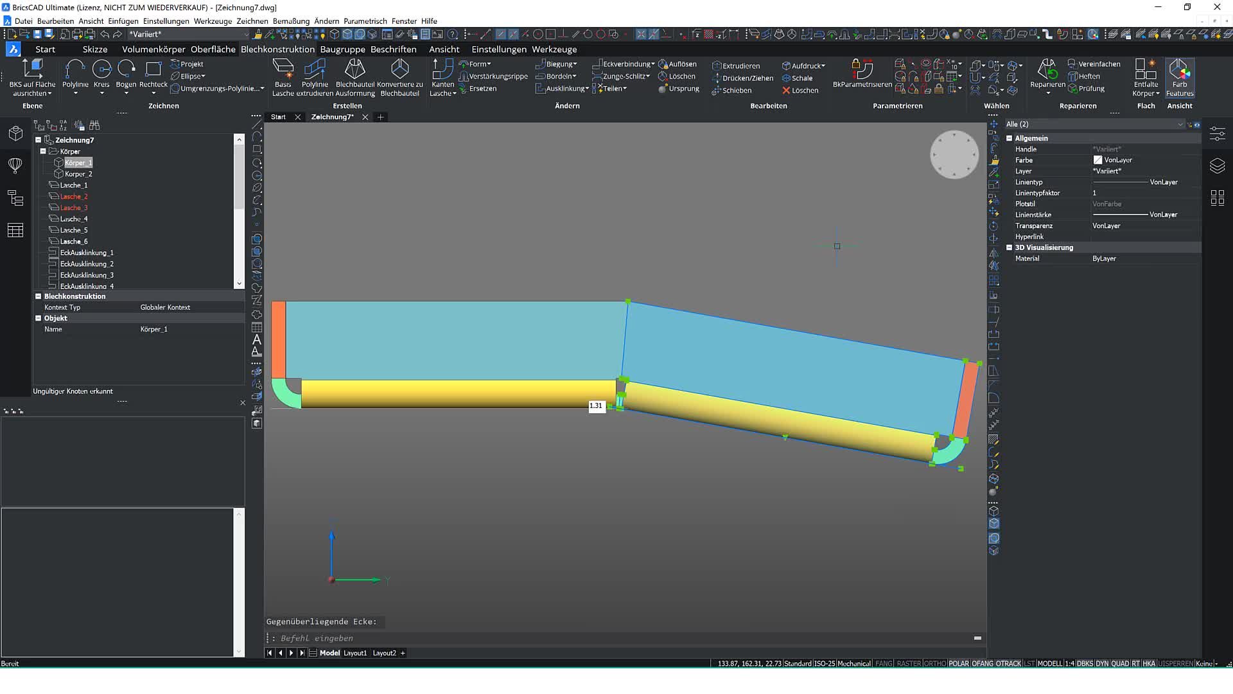Click the Polylinie drawing tool
Image resolution: width=1233 pixels, height=694 pixels.
click(x=75, y=74)
